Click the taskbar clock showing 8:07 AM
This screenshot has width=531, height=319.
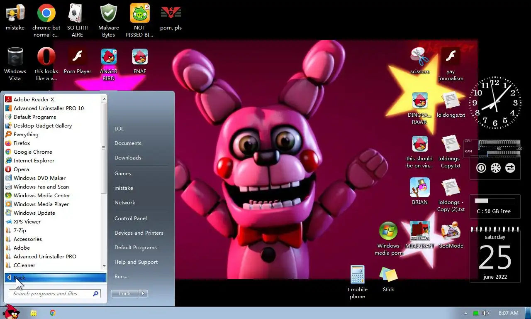[508, 313]
